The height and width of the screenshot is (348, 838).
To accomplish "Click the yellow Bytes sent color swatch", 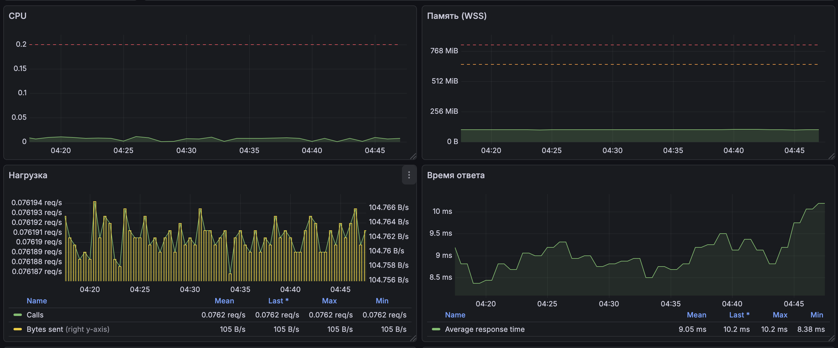I will tap(18, 329).
